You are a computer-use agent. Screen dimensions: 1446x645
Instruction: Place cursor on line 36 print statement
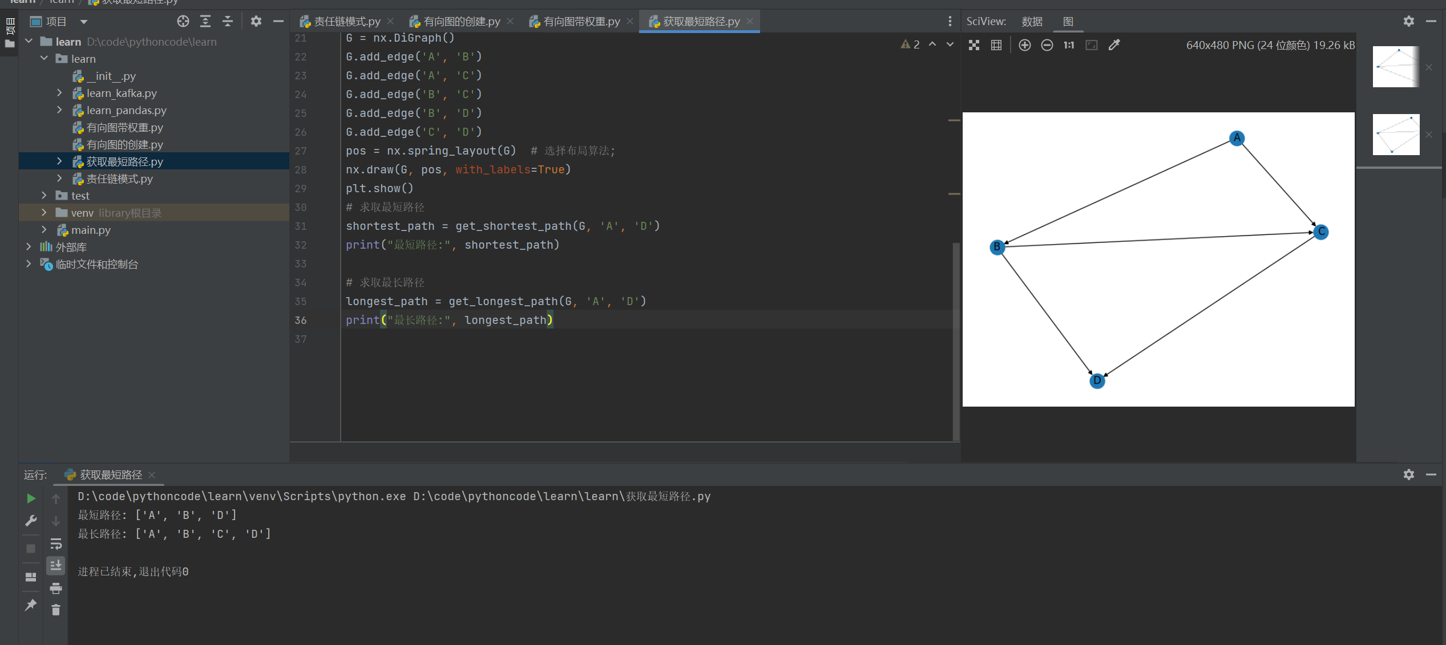point(449,320)
